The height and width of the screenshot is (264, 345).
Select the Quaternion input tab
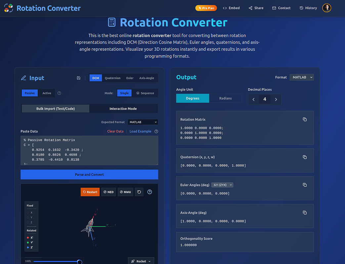[x=112, y=78]
